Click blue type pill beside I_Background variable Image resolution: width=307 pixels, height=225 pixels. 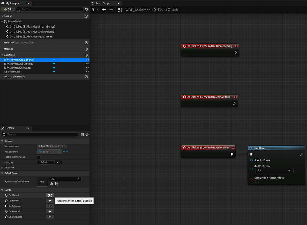pyautogui.click(x=54, y=72)
